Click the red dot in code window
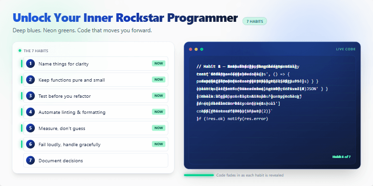This screenshot has height=186, width=373. coord(190,49)
